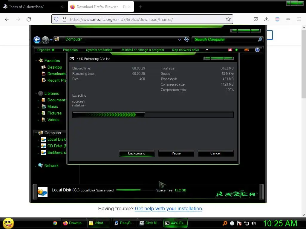Click the 7z icon in dialog title
306x229 pixels.
(72, 59)
